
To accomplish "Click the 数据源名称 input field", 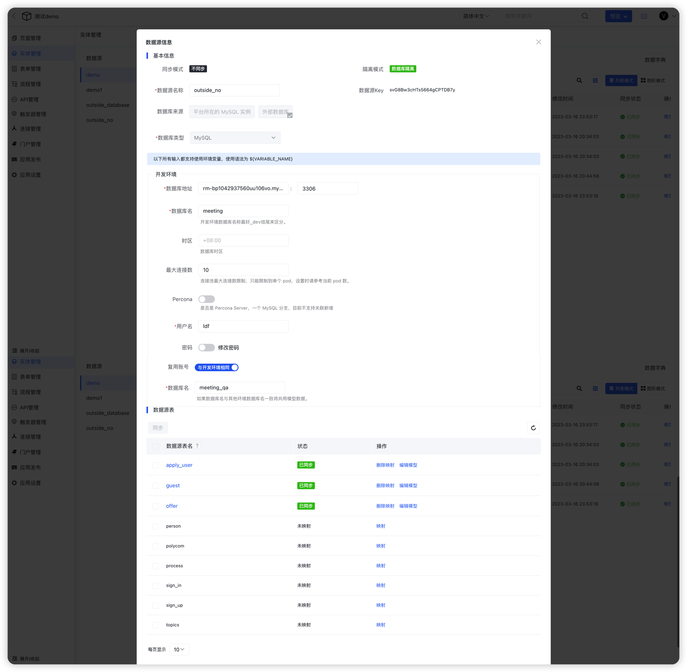I will pyautogui.click(x=234, y=90).
